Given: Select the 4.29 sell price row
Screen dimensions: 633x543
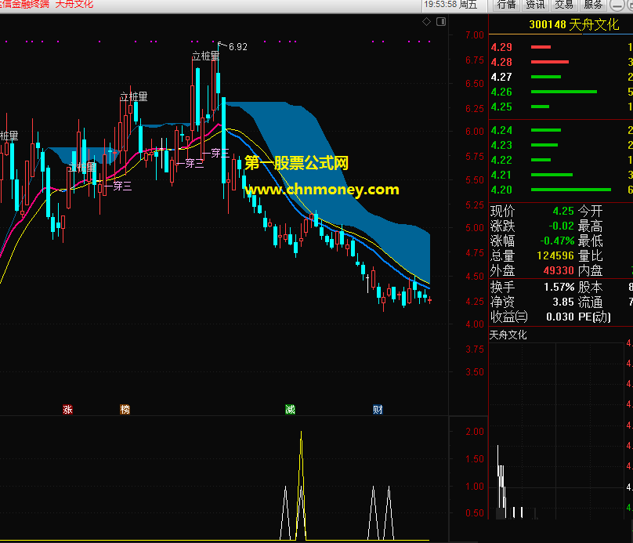Looking at the screenshot, I should tap(561, 47).
